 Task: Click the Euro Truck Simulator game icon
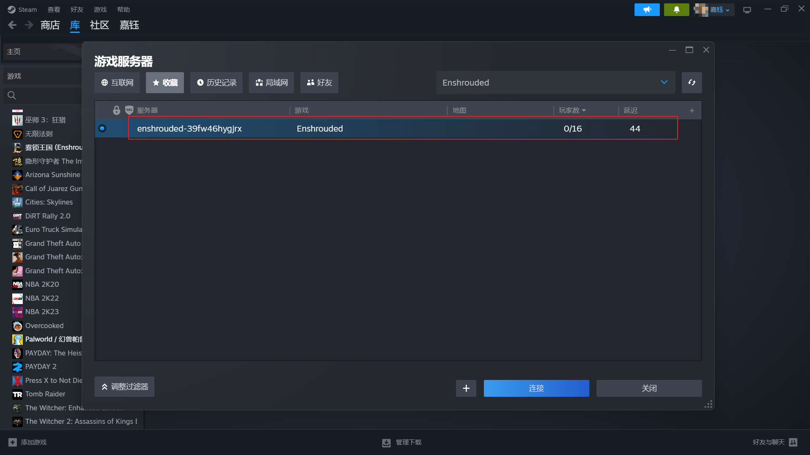17,230
